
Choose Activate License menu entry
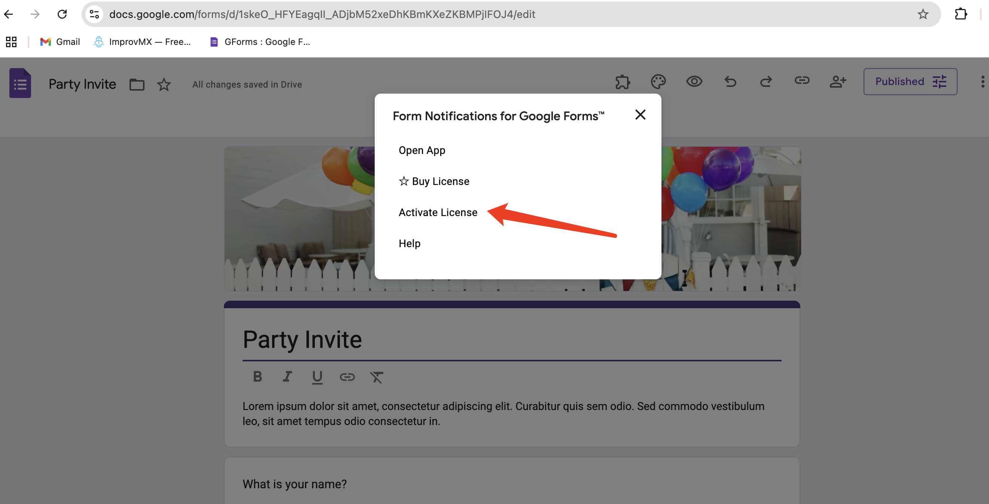point(438,212)
